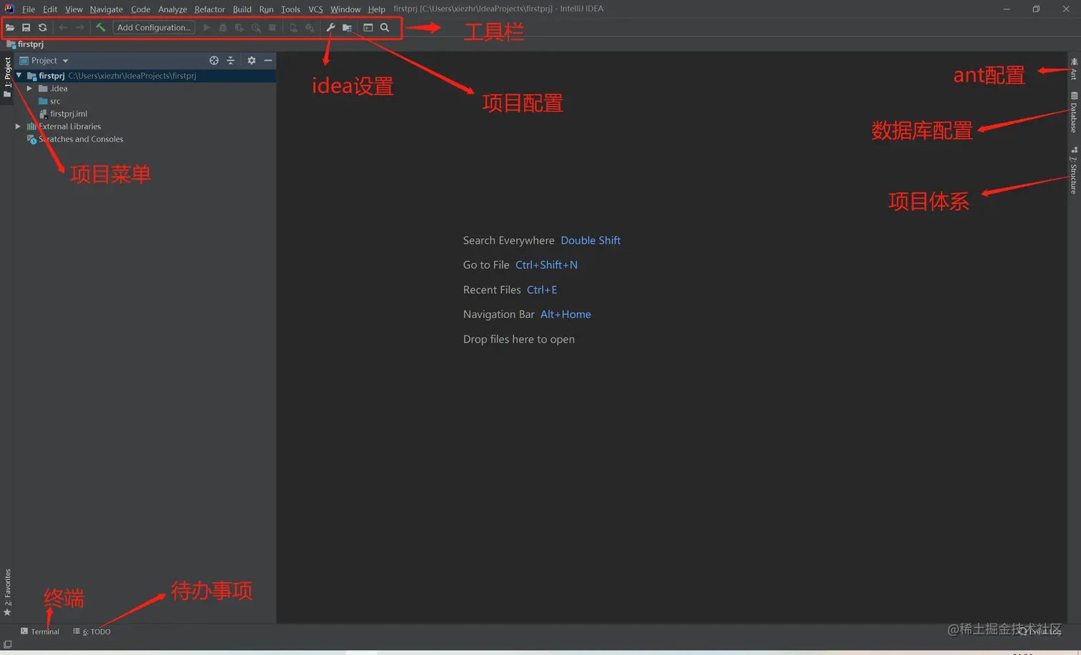Click the Run Anything toolbar icon
Viewport: 1081px width, 655px height.
[368, 28]
